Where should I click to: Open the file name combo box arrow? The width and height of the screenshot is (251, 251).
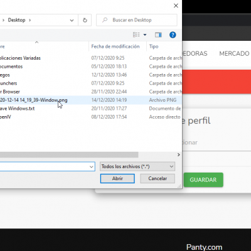92,167
